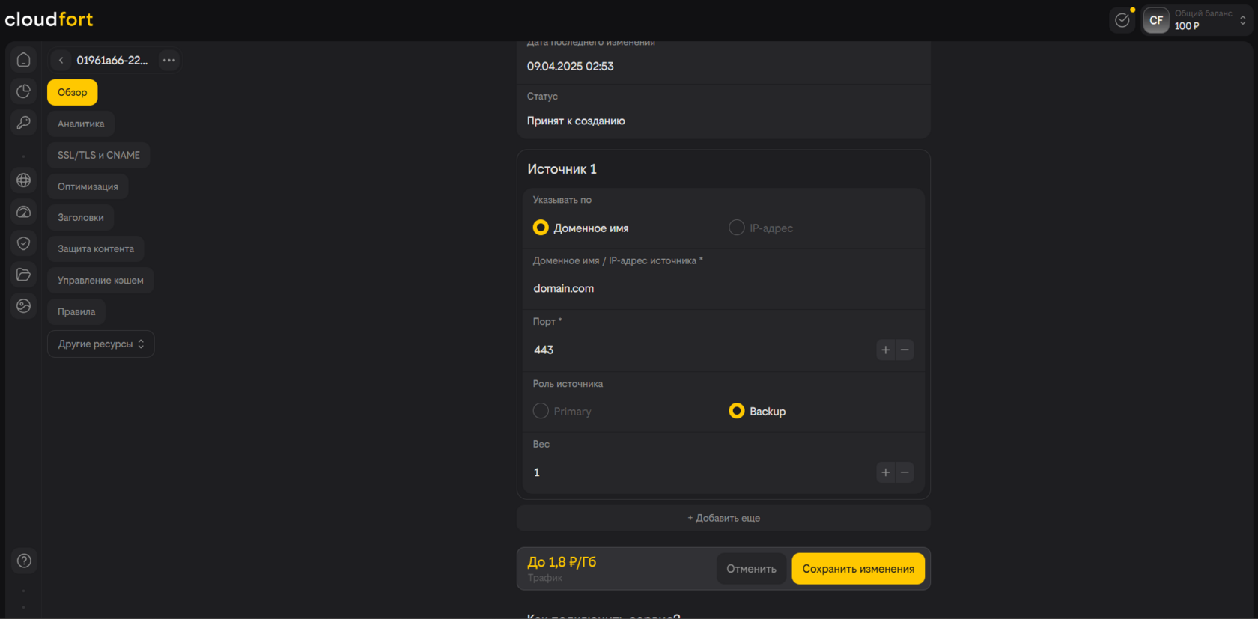The image size is (1258, 619).
Task: Click + Добавить еще to add source
Action: (723, 518)
